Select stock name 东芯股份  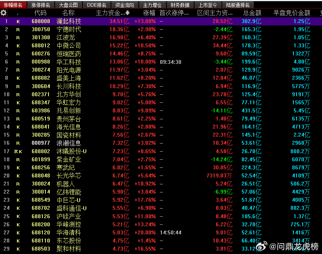69,241
